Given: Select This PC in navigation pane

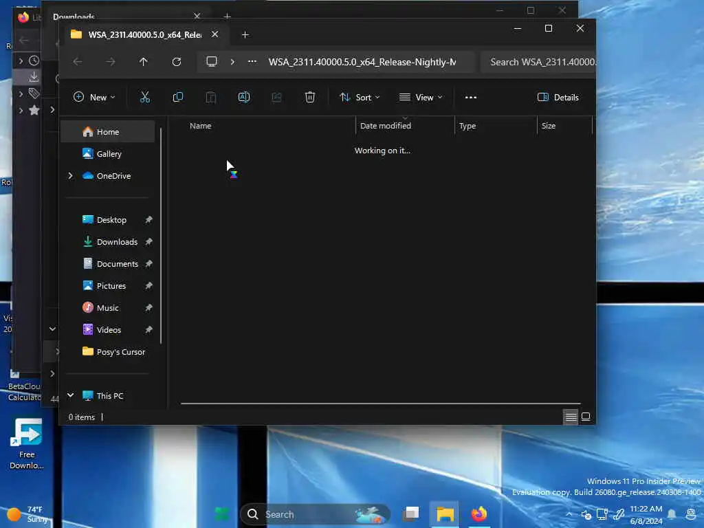Looking at the screenshot, I should click(108, 395).
